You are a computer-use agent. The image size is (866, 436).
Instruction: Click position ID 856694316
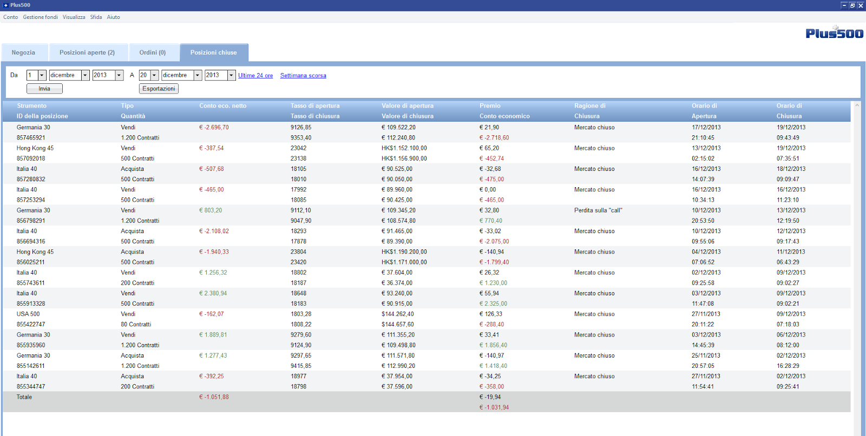[31, 241]
